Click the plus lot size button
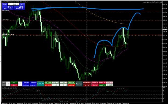This screenshot has height=104, width=168. (x=4, y=83)
